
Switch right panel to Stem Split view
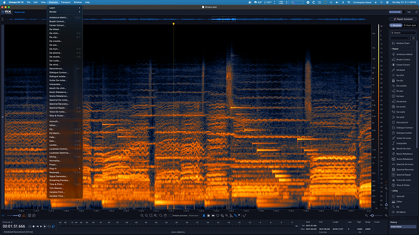[x=410, y=25]
